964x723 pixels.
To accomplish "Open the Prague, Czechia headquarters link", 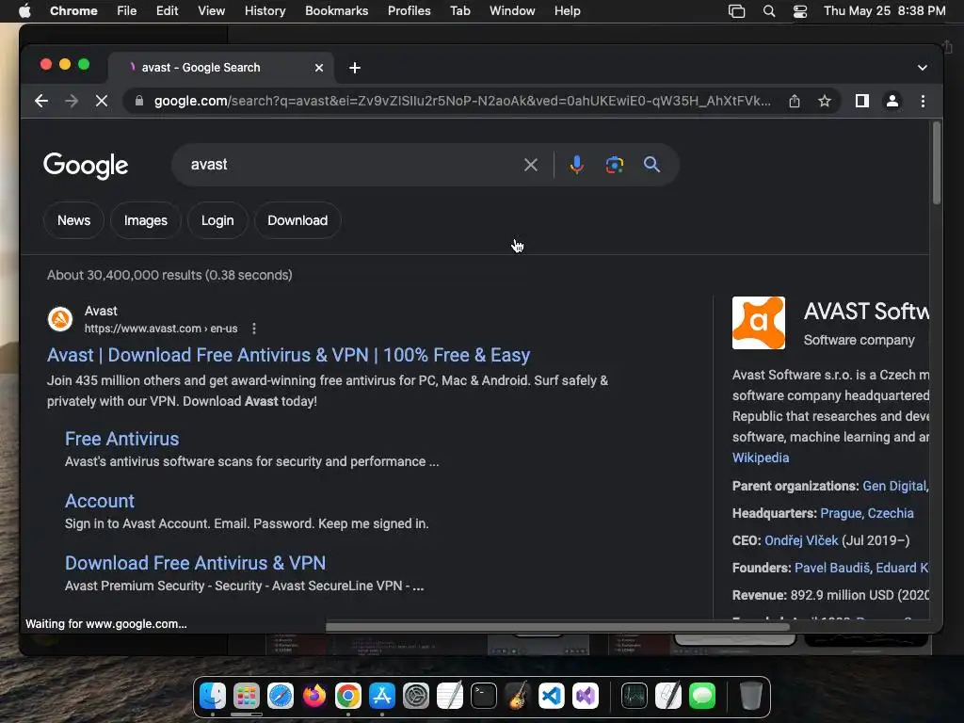I will point(867,513).
